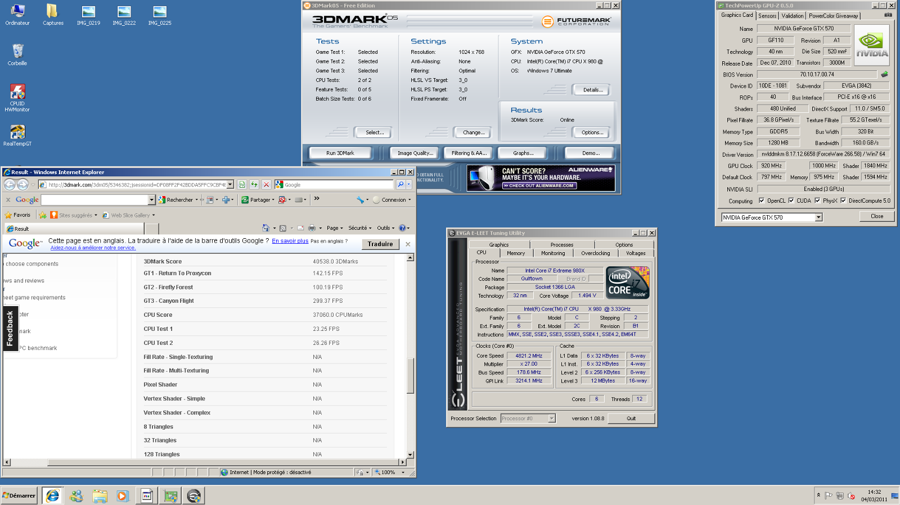Click the IE home page icon
This screenshot has width=900, height=505.
[265, 228]
